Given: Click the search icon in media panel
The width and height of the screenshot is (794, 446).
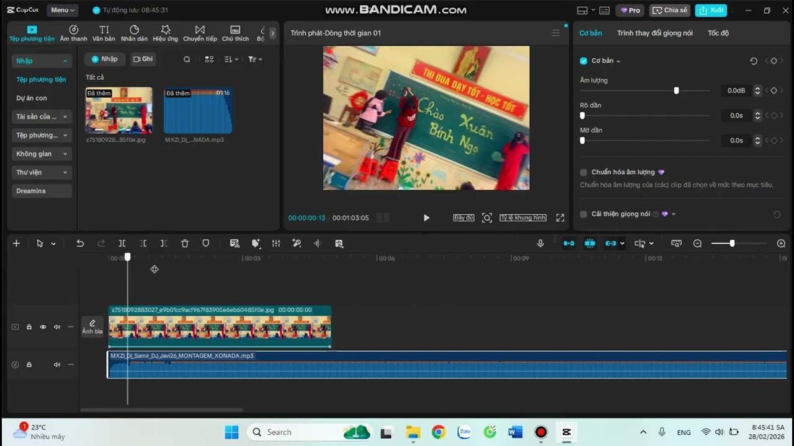Looking at the screenshot, I should [187, 59].
